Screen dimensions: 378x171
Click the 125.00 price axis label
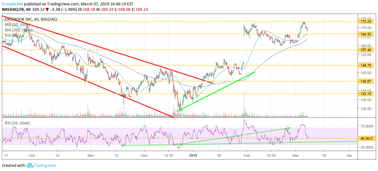366,109
